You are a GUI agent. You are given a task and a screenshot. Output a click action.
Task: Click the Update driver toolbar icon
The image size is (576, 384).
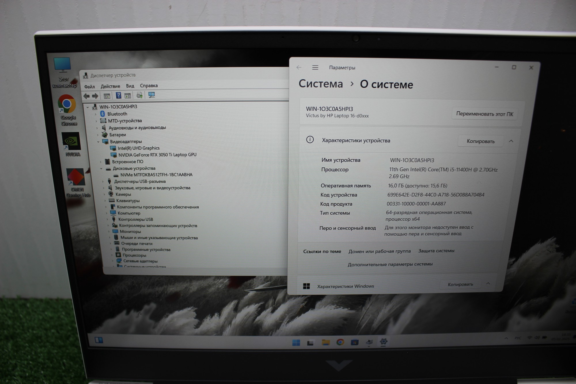(x=139, y=95)
